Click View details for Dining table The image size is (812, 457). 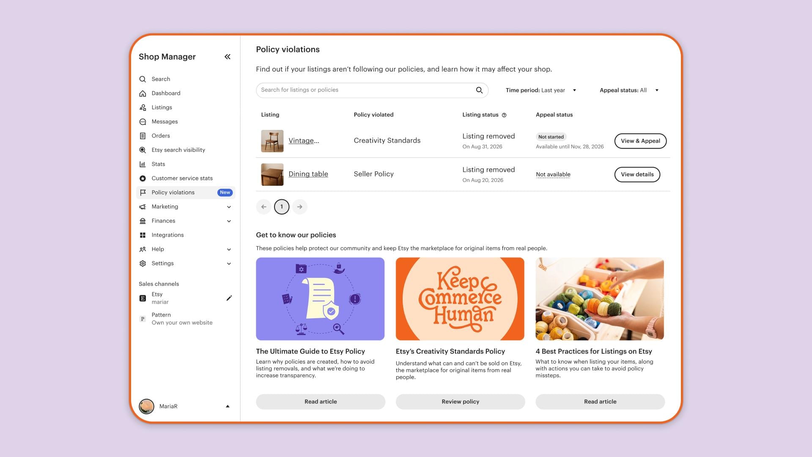637,174
